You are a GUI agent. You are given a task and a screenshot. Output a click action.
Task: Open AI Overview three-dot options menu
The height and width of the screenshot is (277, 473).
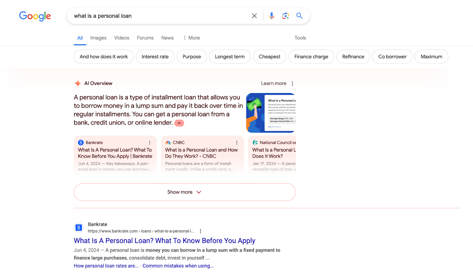coord(292,84)
